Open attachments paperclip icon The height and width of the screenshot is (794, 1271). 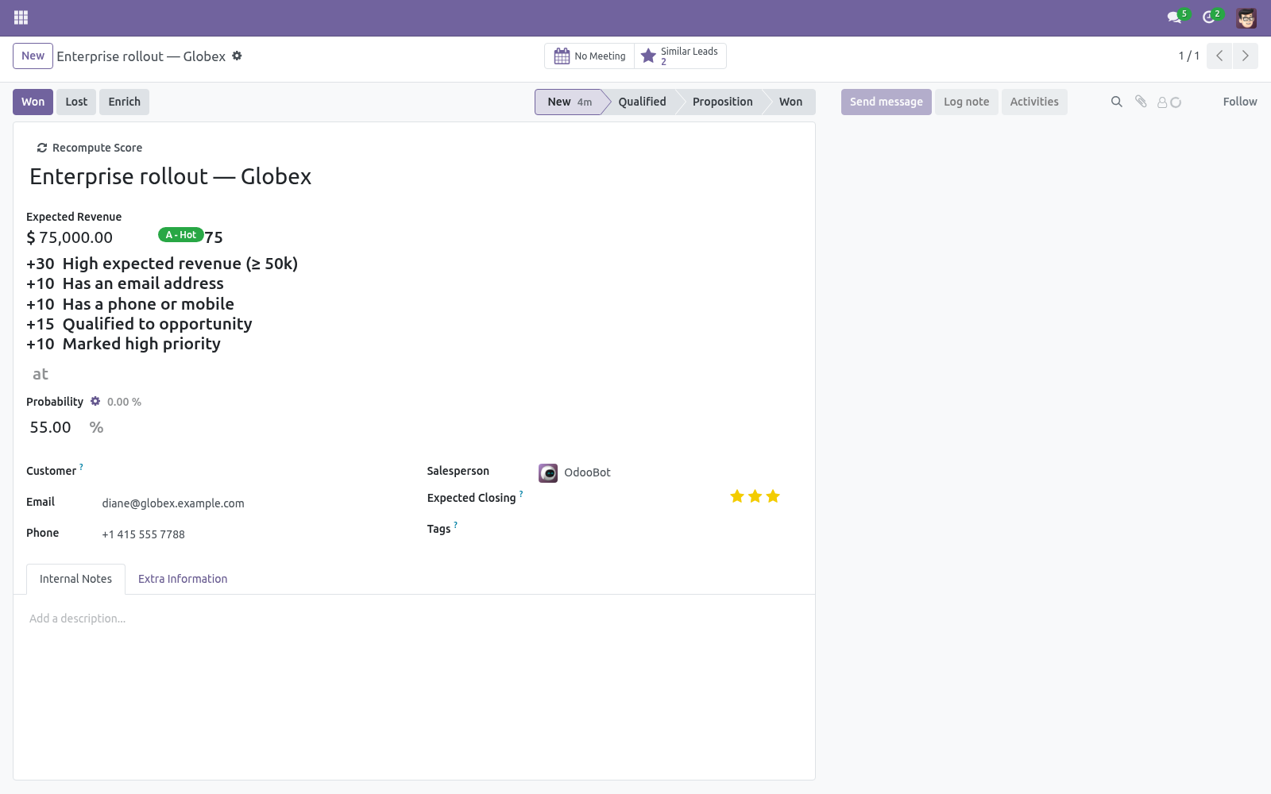[1141, 102]
